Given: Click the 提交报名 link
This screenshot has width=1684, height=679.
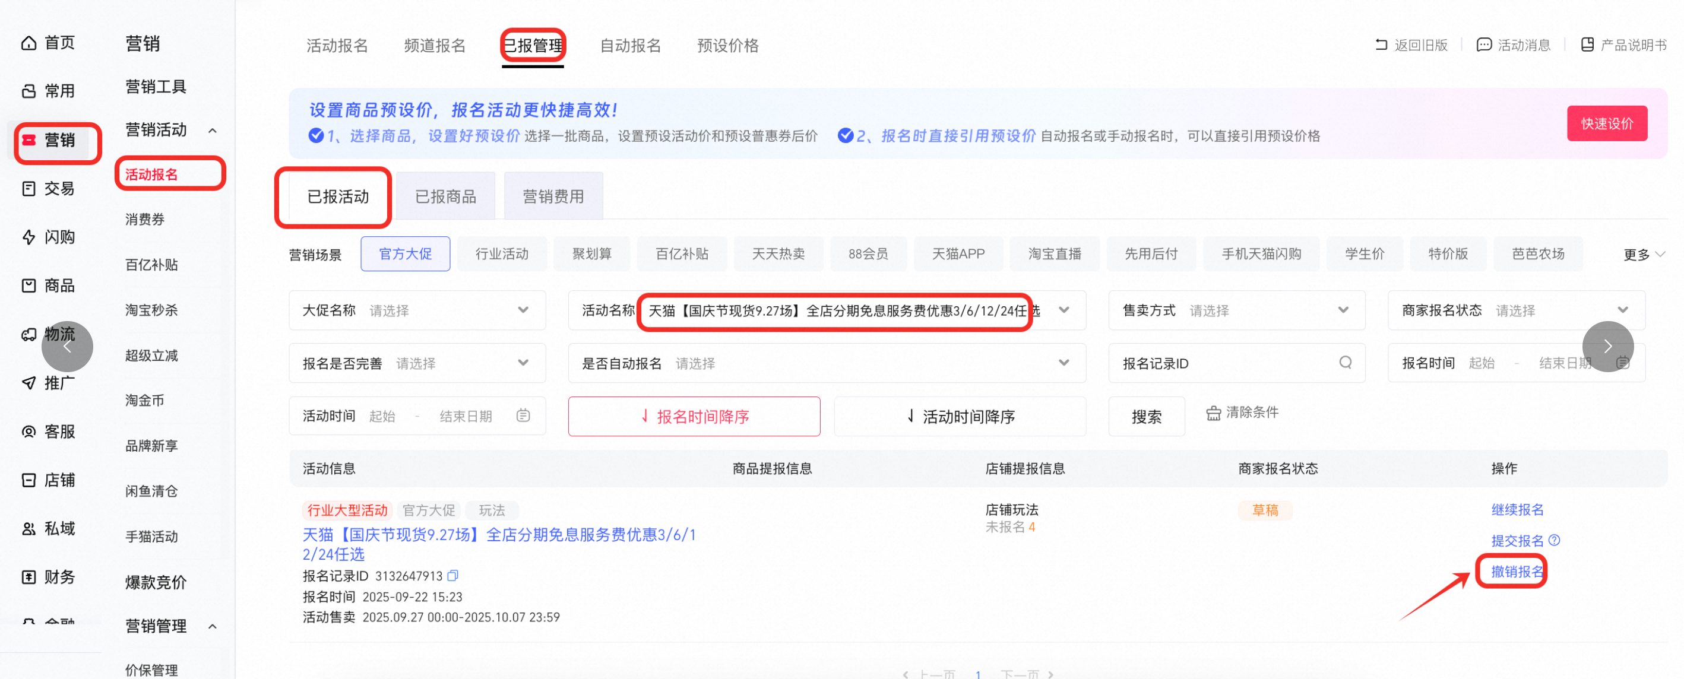Looking at the screenshot, I should point(1517,541).
